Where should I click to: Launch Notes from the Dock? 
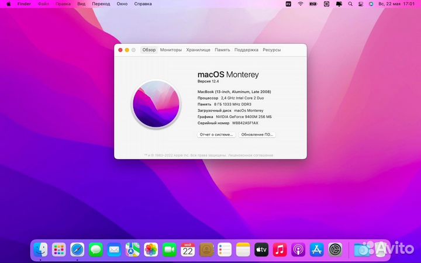[x=243, y=250]
